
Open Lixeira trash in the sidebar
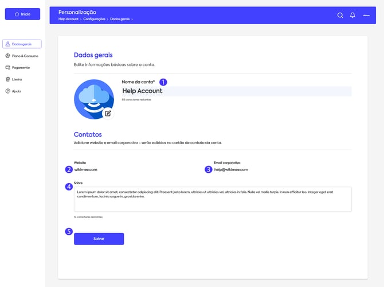(17, 79)
